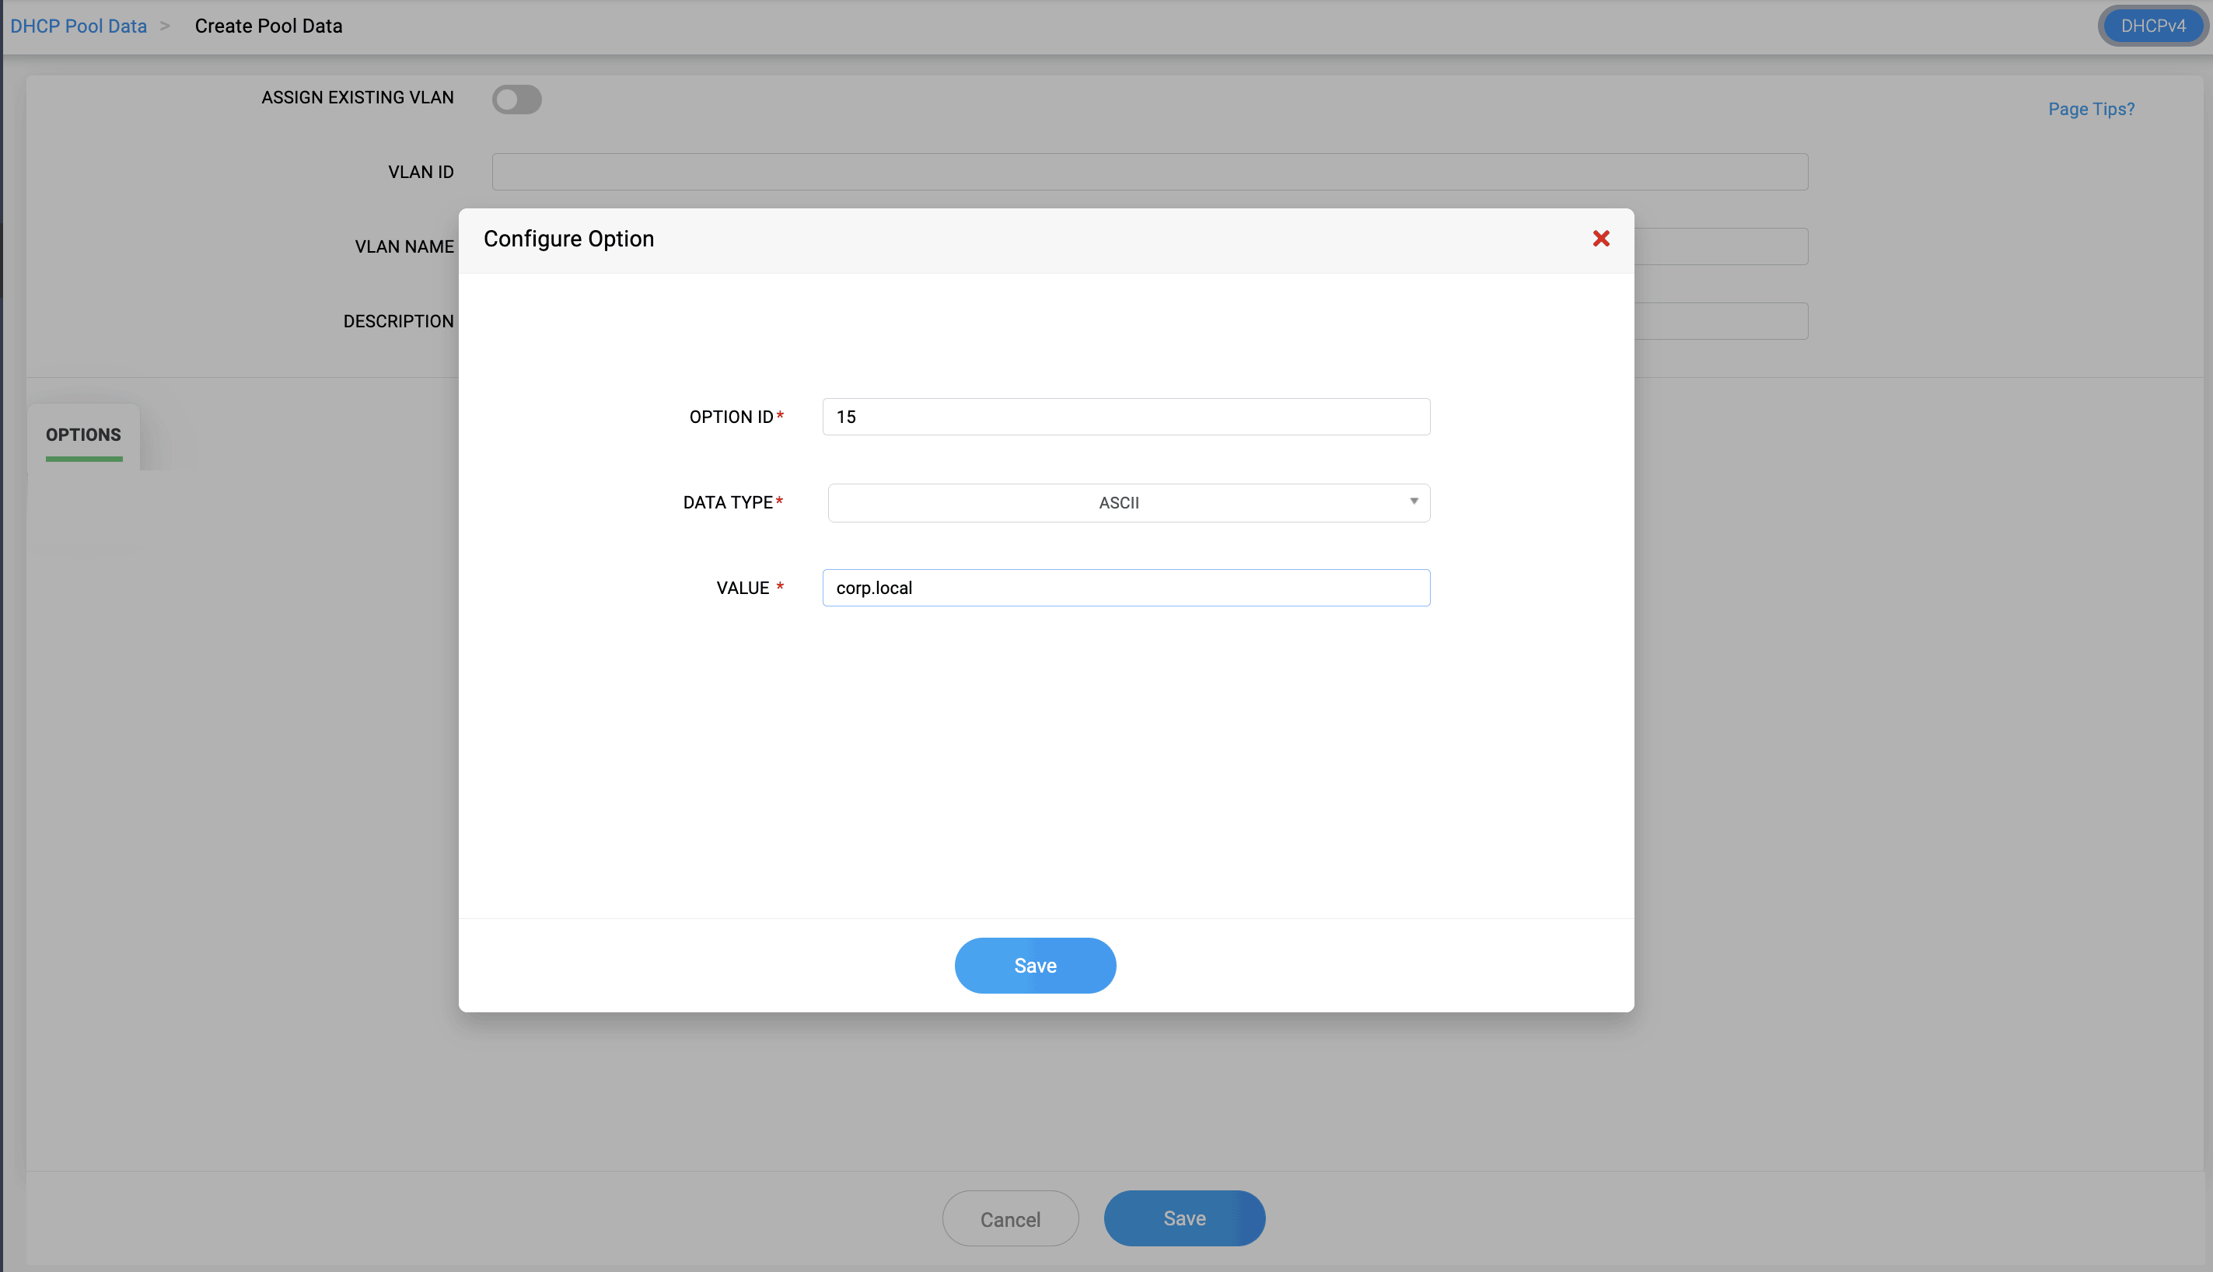This screenshot has height=1272, width=2213.
Task: Select the OPTIONS tab
Action: click(83, 435)
